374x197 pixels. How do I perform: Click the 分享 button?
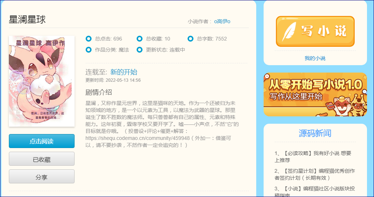(x=42, y=176)
